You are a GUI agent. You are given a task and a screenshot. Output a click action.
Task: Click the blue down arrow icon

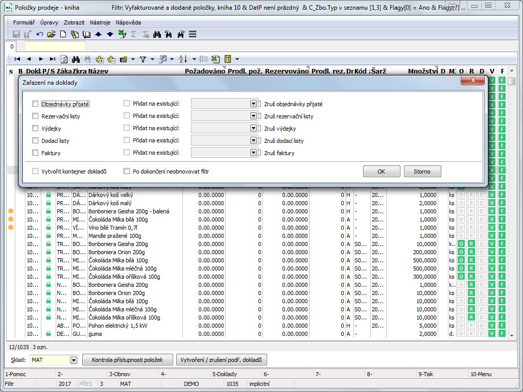pos(110,34)
